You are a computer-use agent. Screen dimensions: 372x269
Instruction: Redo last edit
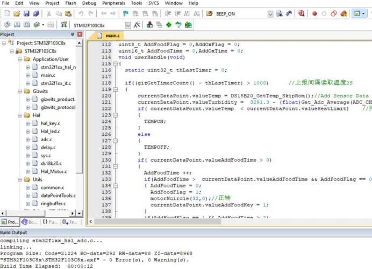click(x=91, y=13)
